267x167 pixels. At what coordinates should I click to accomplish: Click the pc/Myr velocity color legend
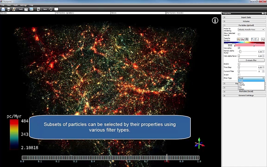tap(14, 134)
